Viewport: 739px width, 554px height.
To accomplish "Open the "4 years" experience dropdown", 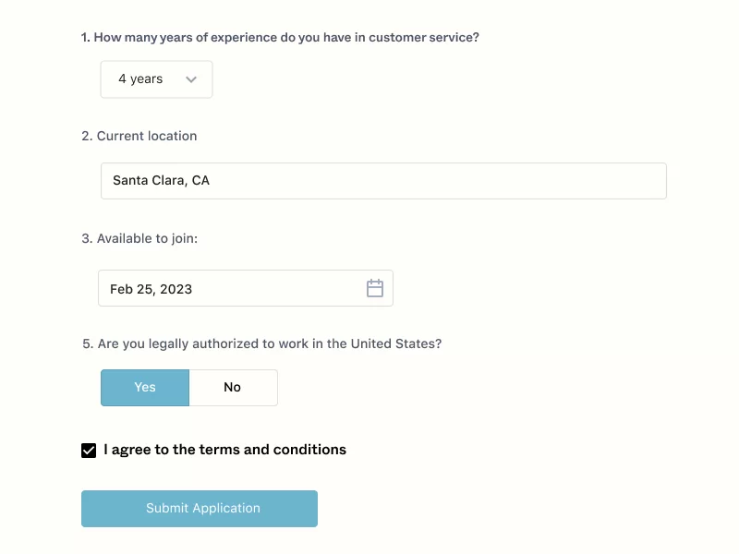I will pos(156,79).
